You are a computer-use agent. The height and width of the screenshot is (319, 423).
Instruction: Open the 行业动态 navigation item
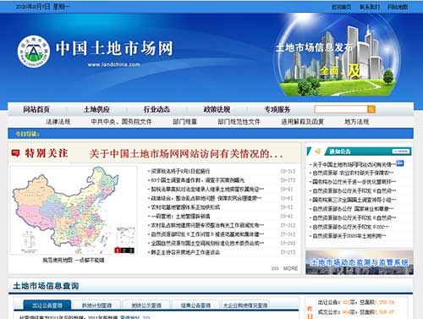157,109
